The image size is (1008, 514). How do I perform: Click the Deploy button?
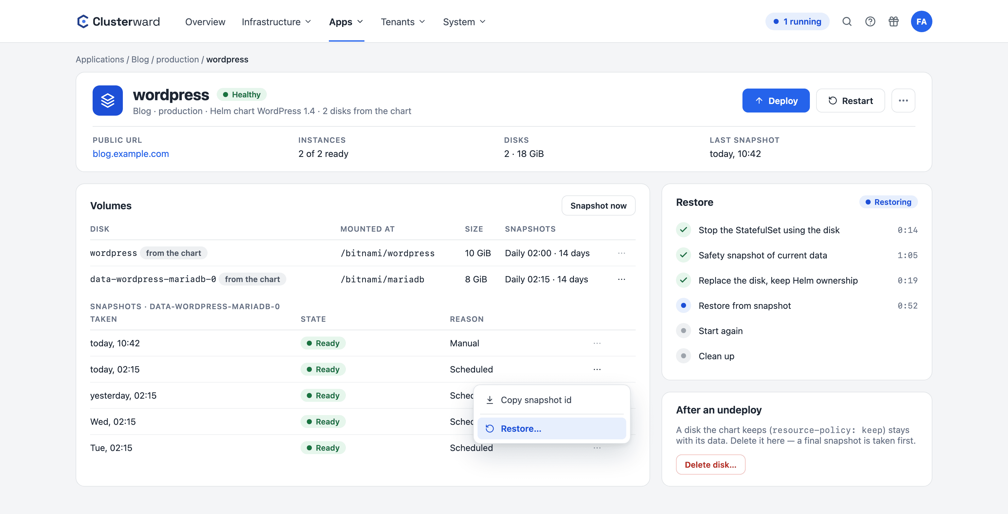point(776,101)
